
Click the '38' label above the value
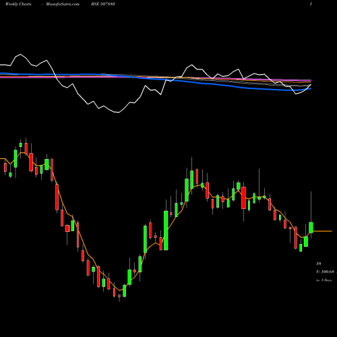click(319, 264)
